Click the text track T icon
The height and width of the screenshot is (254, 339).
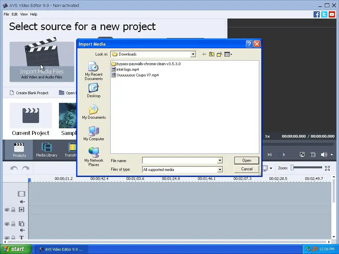[x=22, y=237]
